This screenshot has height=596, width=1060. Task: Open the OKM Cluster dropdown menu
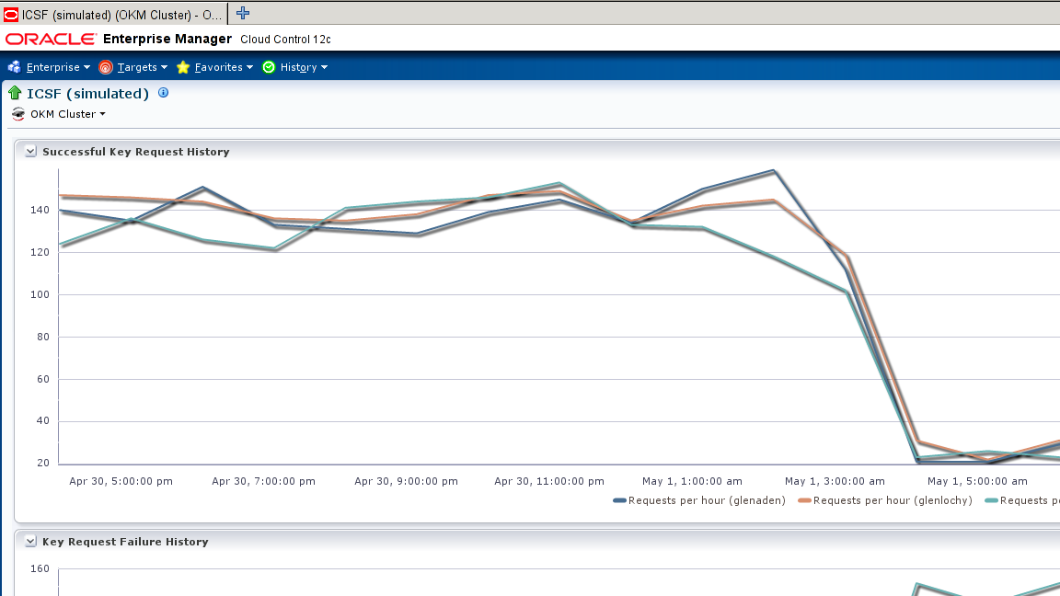tap(67, 113)
